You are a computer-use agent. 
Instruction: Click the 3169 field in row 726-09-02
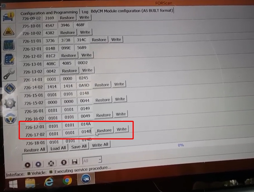tap(49, 18)
